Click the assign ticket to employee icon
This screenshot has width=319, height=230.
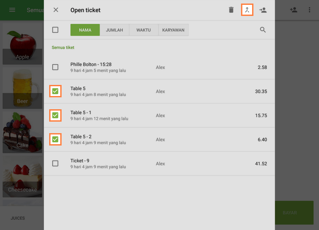(263, 10)
